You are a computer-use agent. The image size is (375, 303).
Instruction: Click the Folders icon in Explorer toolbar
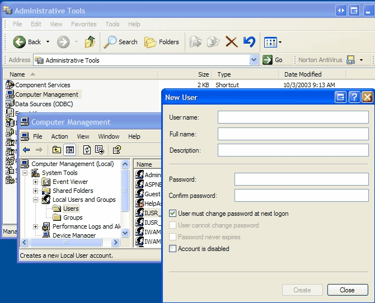click(162, 42)
